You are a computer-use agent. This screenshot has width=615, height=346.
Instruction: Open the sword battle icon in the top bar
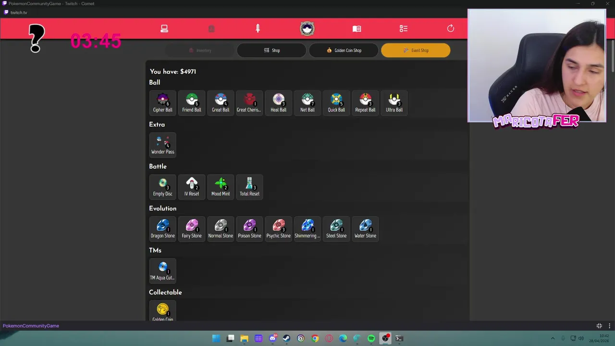pyautogui.click(x=258, y=29)
